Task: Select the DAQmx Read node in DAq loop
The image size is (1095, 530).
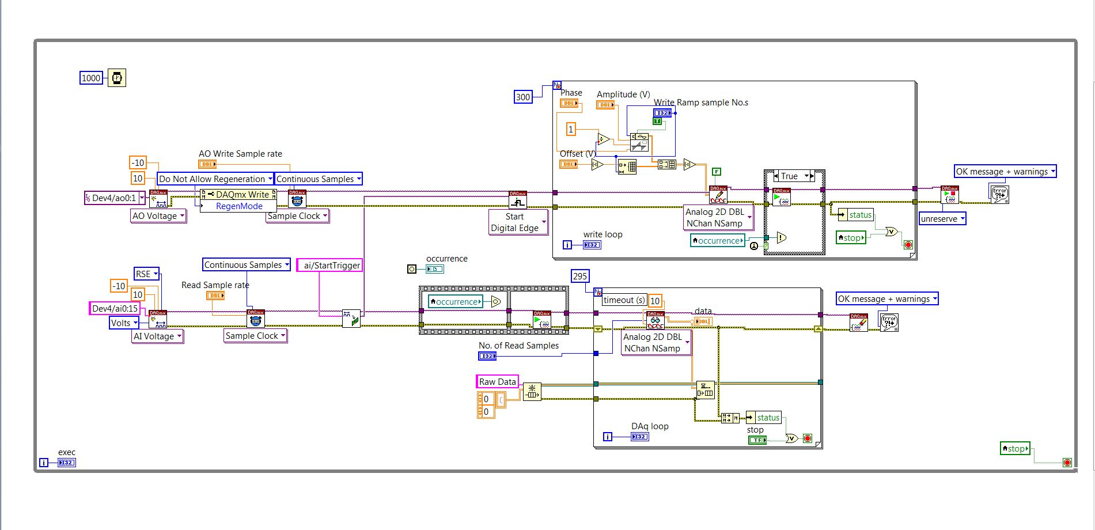Action: tap(656, 320)
